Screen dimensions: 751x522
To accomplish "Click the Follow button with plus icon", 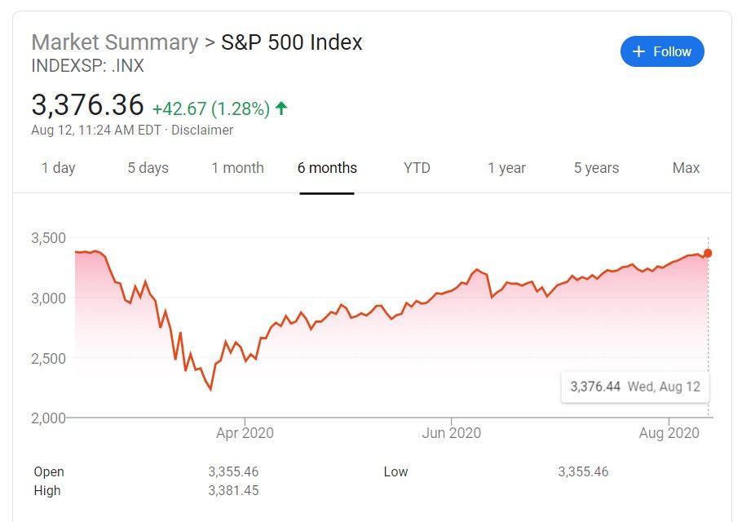I will pos(661,51).
